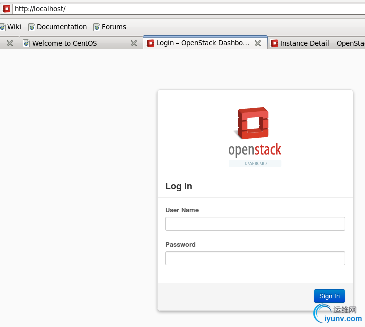Image resolution: width=365 pixels, height=327 pixels.
Task: Open the Documentation bookmark
Action: click(x=57, y=27)
